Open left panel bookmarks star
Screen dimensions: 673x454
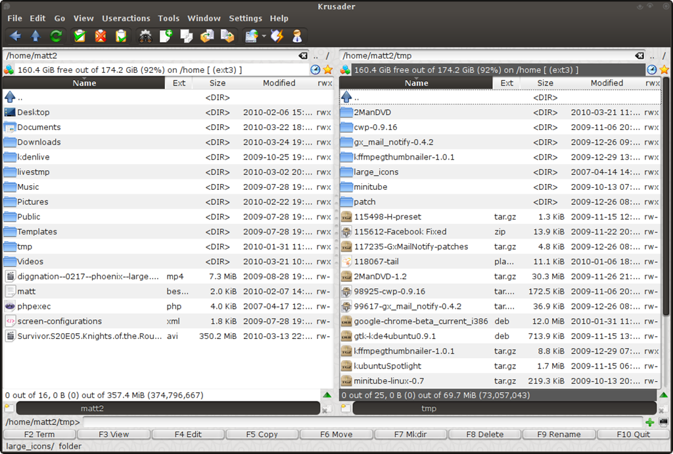pyautogui.click(x=328, y=70)
